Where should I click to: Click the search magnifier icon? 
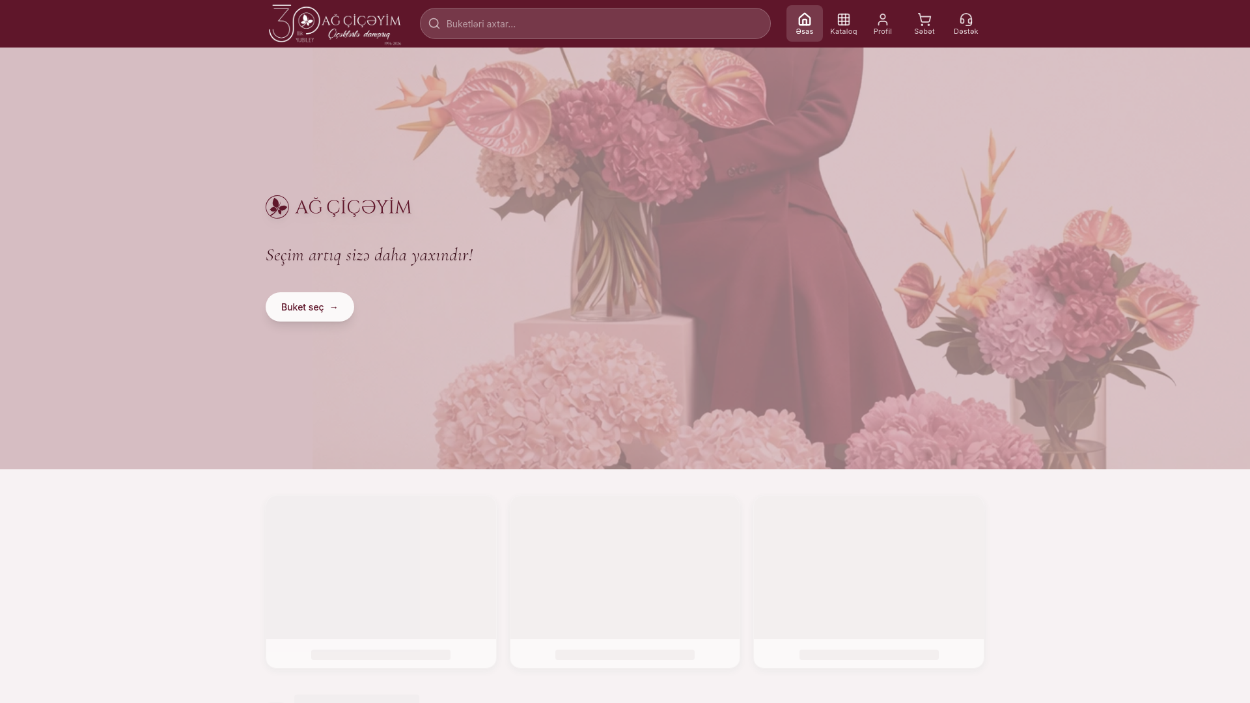434,24
